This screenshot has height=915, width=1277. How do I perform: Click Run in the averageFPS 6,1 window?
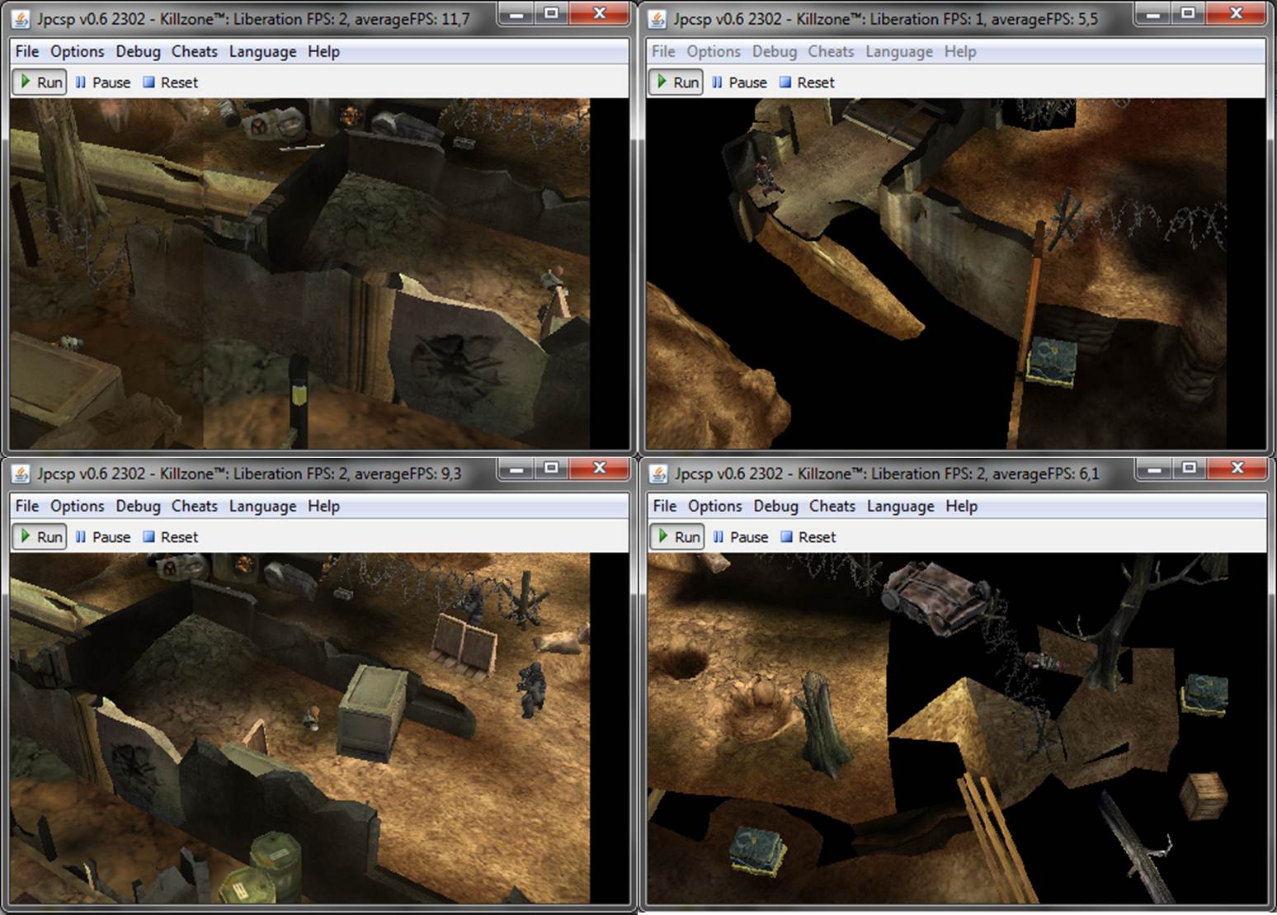tap(677, 537)
